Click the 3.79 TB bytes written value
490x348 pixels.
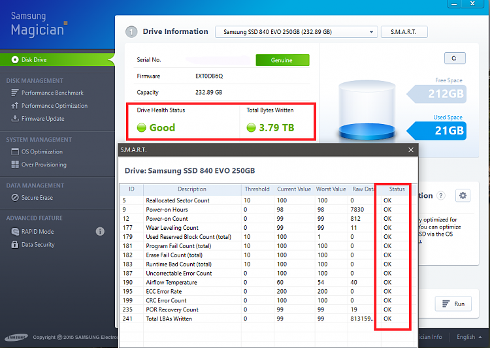click(x=276, y=128)
